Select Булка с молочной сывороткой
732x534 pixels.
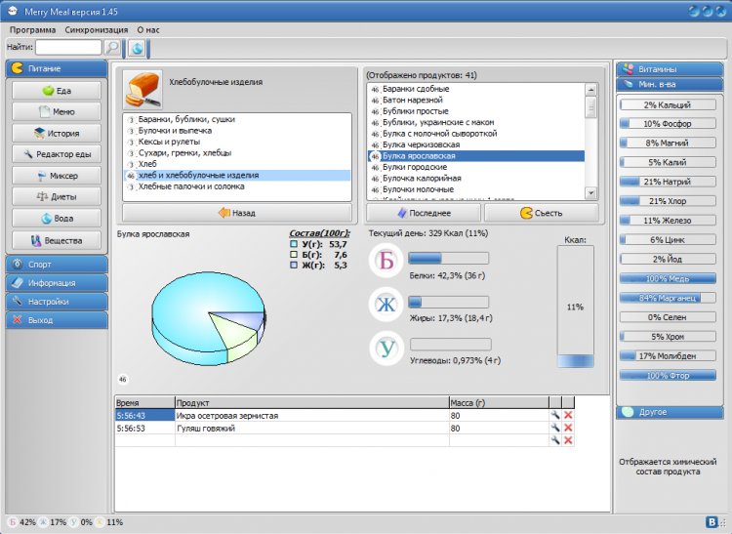pyautogui.click(x=476, y=134)
